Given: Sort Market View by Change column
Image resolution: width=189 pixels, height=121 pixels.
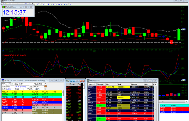Looking at the screenshot, I should (101, 84).
